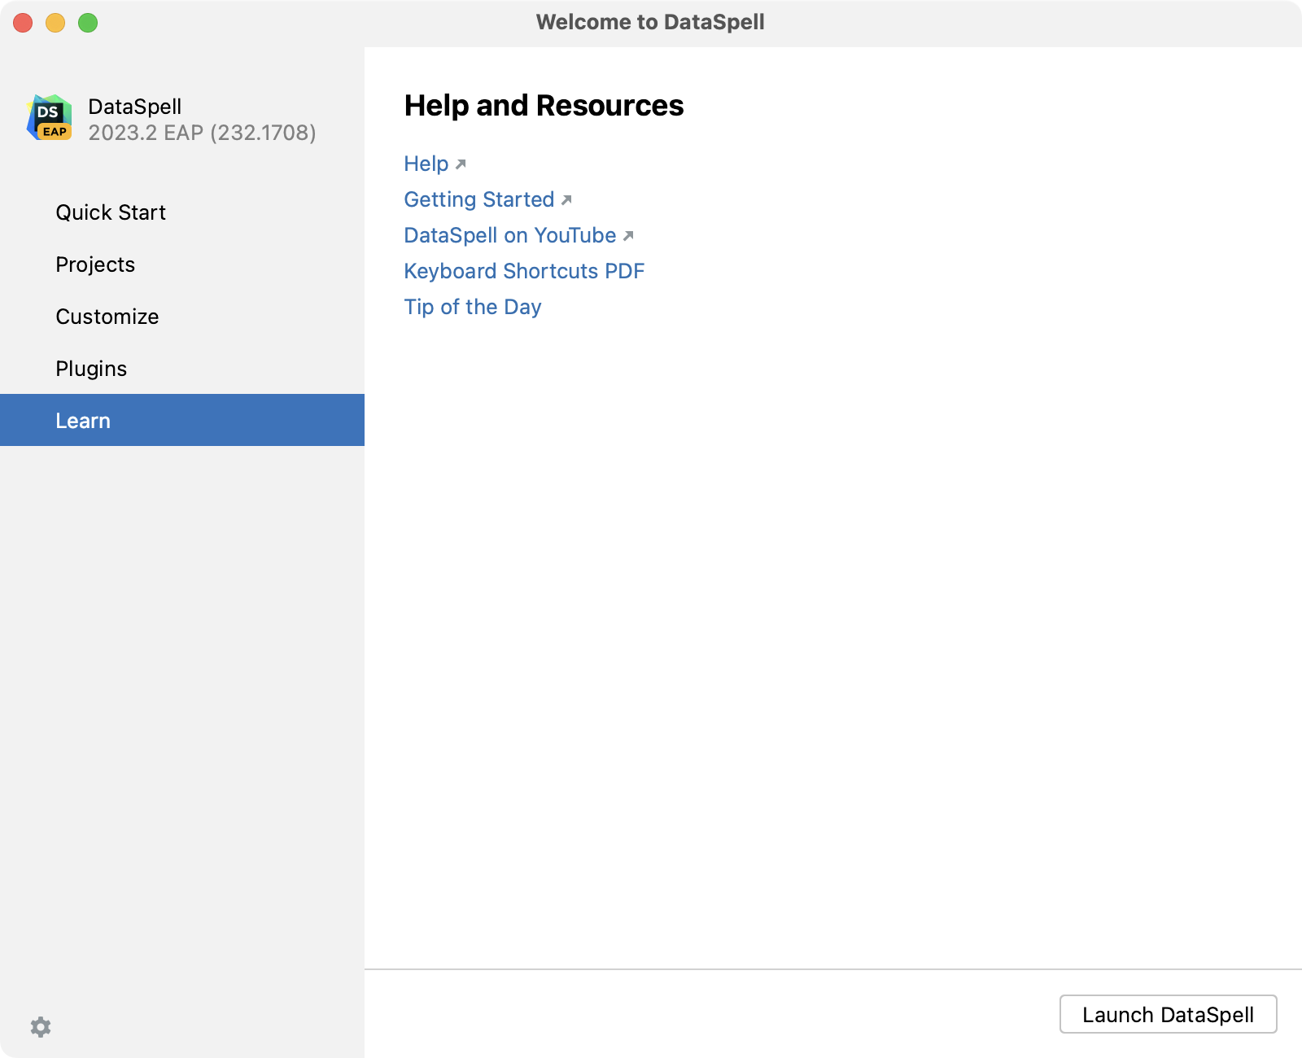Viewport: 1302px width, 1058px height.
Task: Show the Tip of the Day
Action: coord(472,307)
